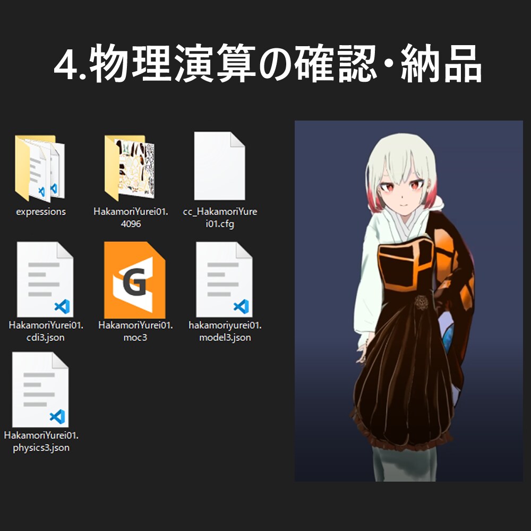531x531 pixels.
Task: Click the "HakamoriYurei01.4096" folder name
Action: pos(131,218)
